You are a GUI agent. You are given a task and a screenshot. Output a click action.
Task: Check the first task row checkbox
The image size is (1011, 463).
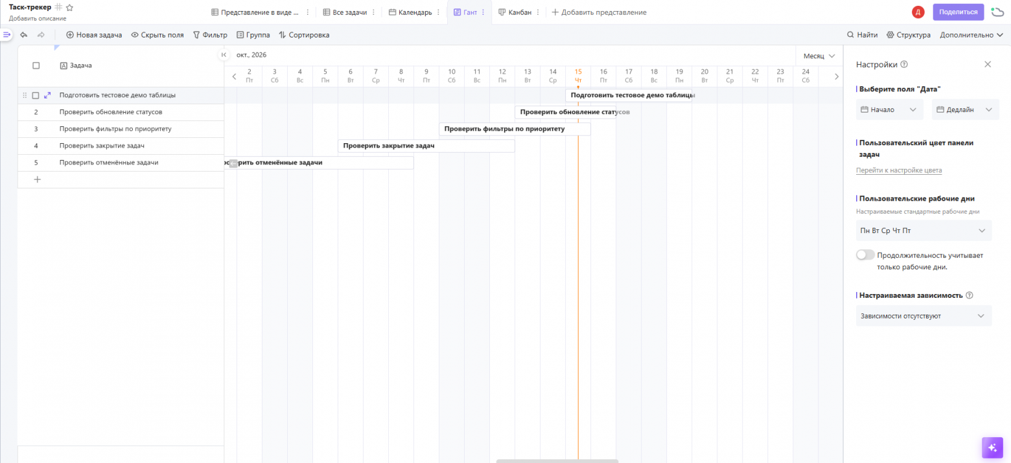[x=36, y=95]
